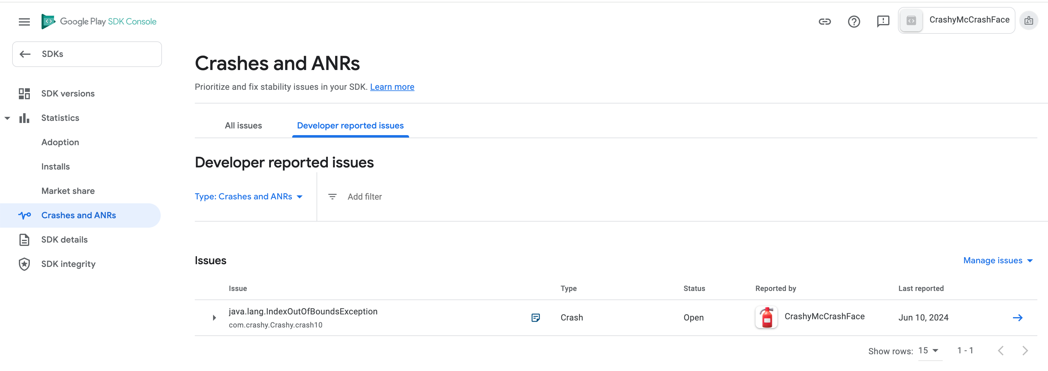Open the SDK versions section
Screen dimensions: 1048x371
68,93
